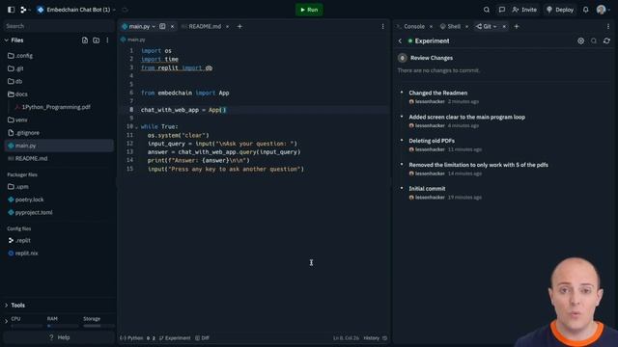Open 'Added screen clear to the main program loop' commit

click(466, 117)
